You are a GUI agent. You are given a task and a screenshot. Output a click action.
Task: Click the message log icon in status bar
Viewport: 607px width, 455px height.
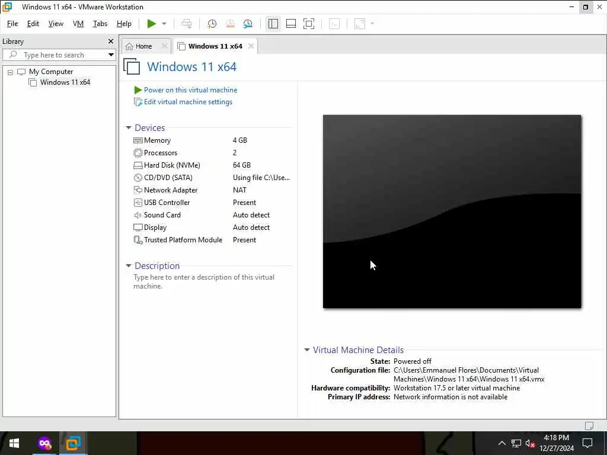pos(589,425)
